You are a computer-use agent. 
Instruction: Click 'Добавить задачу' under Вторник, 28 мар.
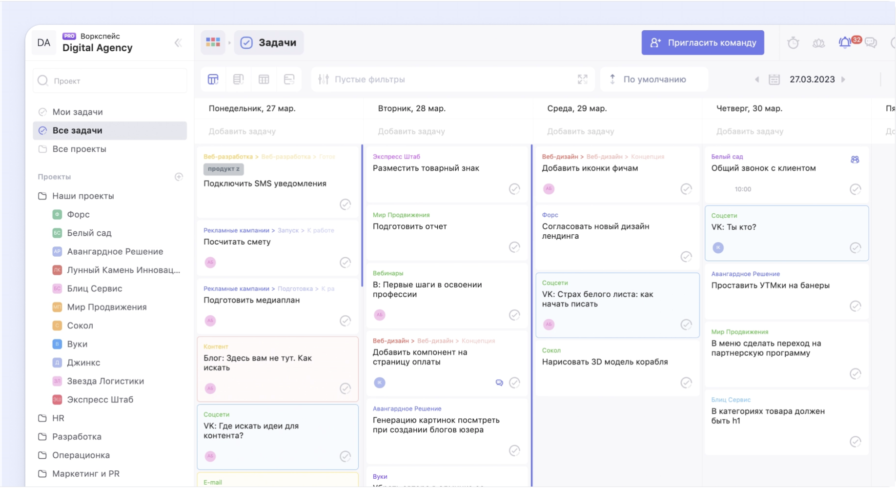[x=411, y=131]
